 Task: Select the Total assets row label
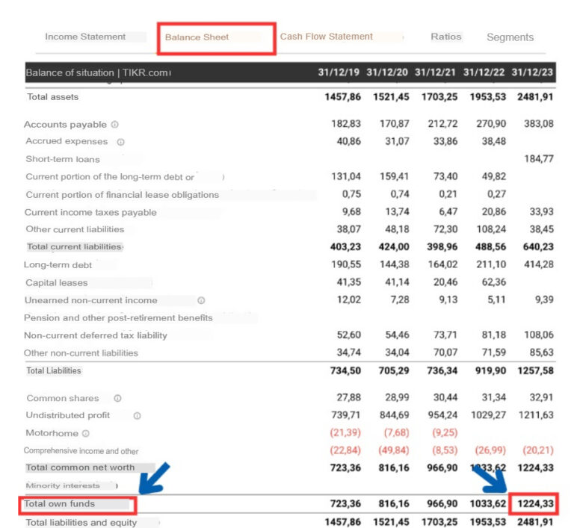(52, 97)
